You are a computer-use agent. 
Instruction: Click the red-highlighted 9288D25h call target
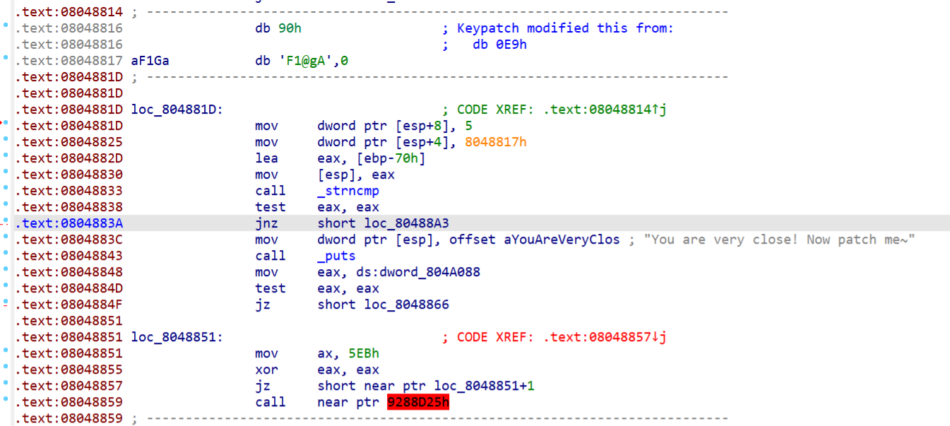click(x=418, y=402)
